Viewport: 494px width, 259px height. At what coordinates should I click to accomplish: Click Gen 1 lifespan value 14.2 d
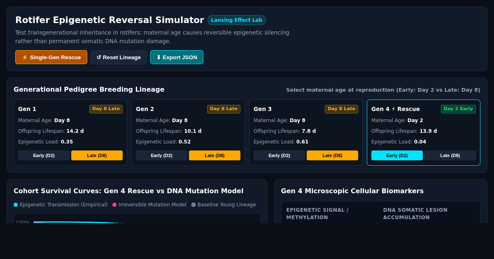click(75, 131)
